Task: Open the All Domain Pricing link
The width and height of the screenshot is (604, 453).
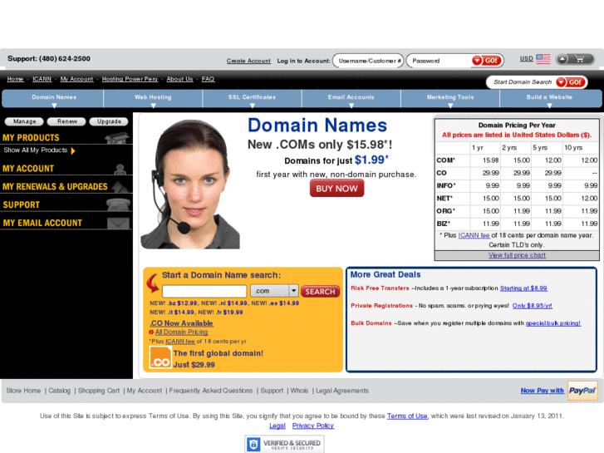Action: (181, 332)
